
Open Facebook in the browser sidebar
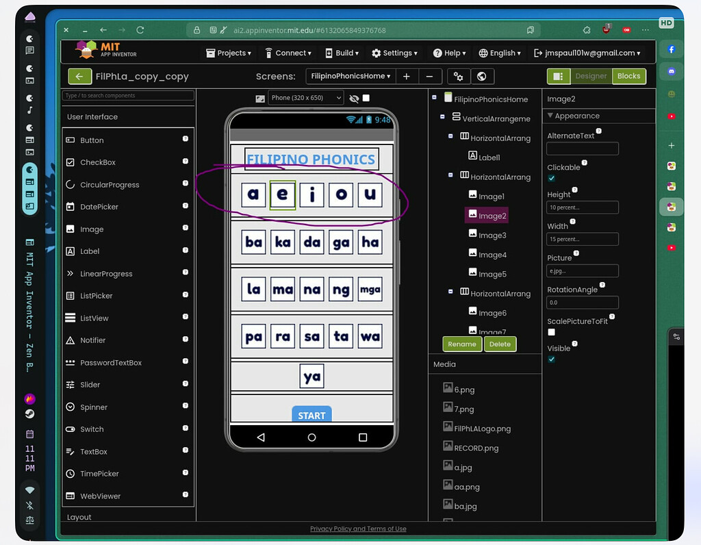click(x=672, y=50)
